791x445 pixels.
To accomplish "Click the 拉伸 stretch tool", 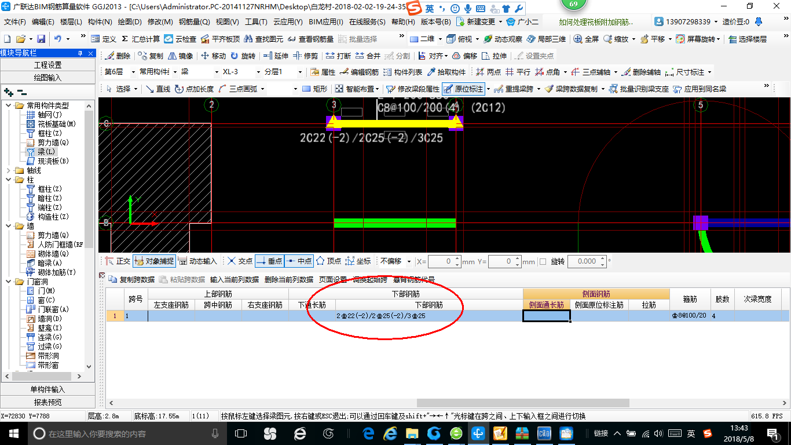I will point(494,56).
